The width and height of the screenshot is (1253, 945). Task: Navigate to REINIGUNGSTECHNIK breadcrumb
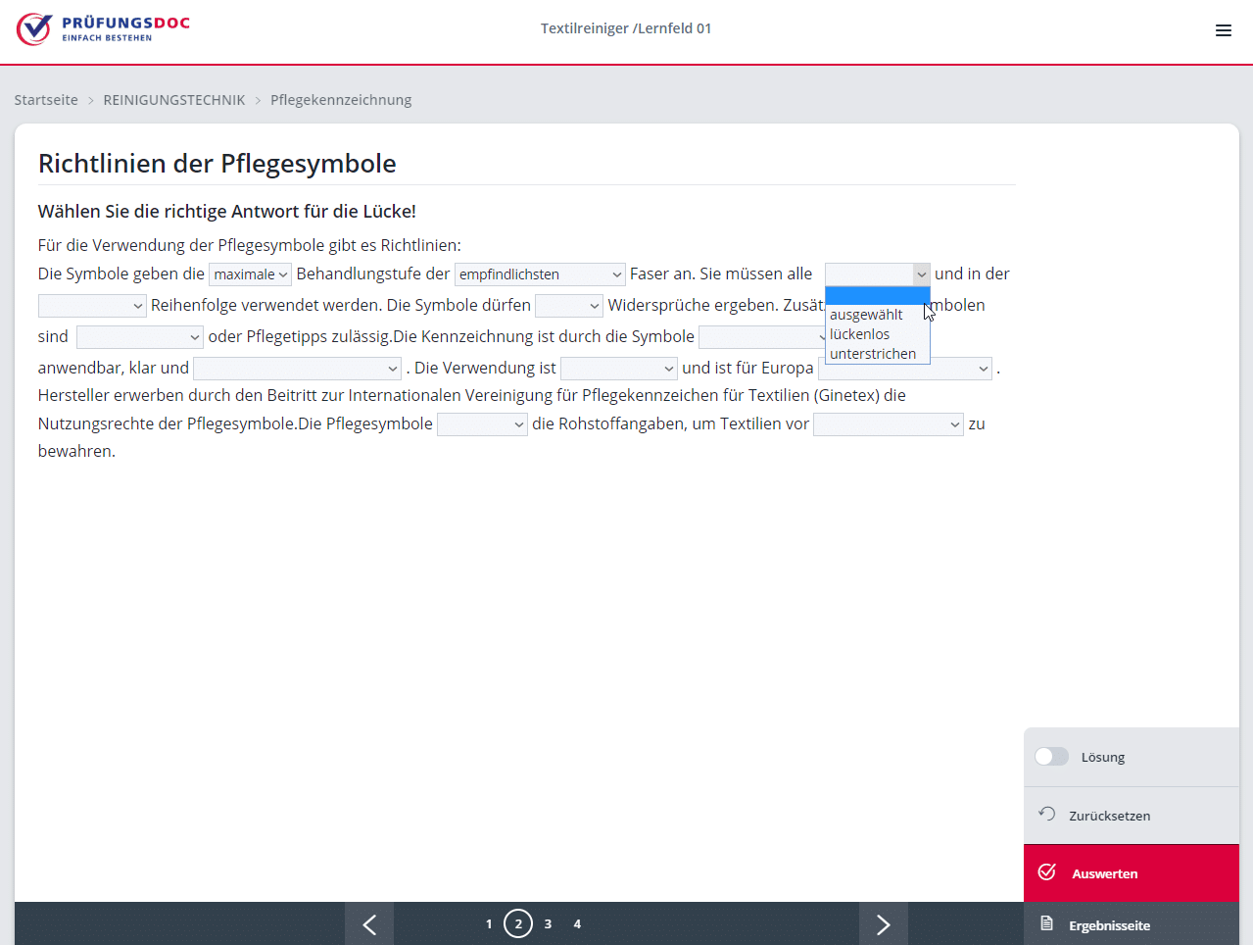click(174, 100)
